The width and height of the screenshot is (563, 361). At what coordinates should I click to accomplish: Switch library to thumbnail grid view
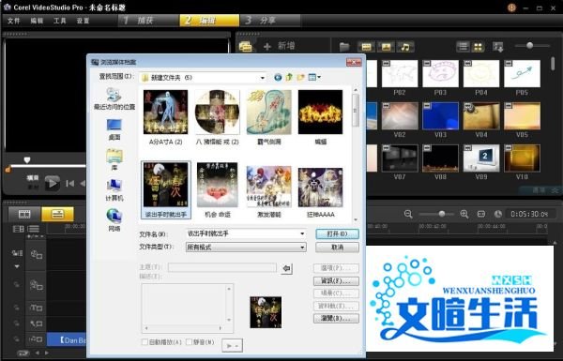point(478,47)
